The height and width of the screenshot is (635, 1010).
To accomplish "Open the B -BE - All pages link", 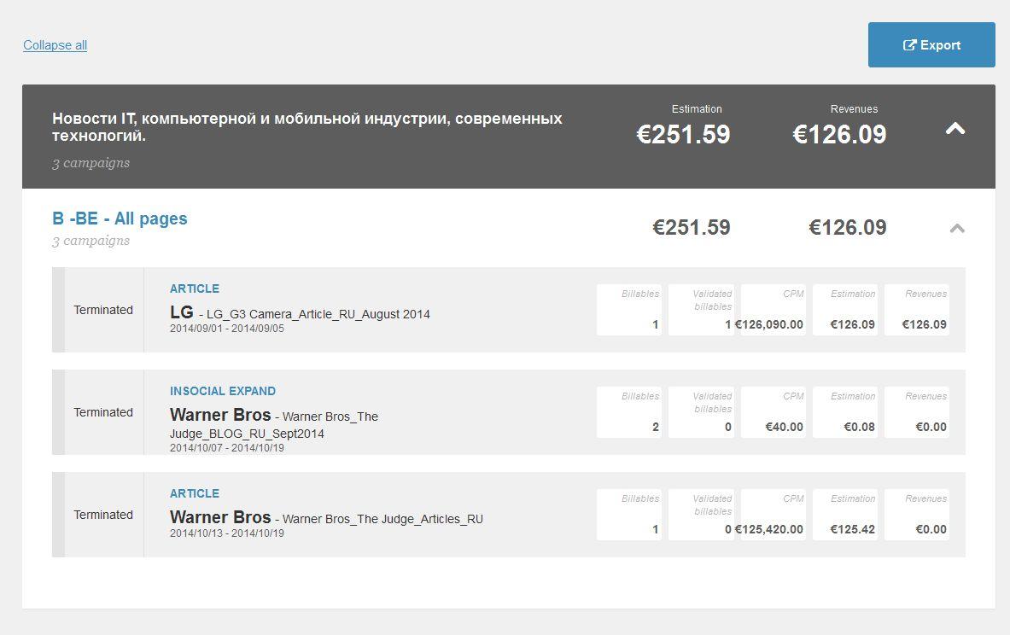I will (120, 218).
